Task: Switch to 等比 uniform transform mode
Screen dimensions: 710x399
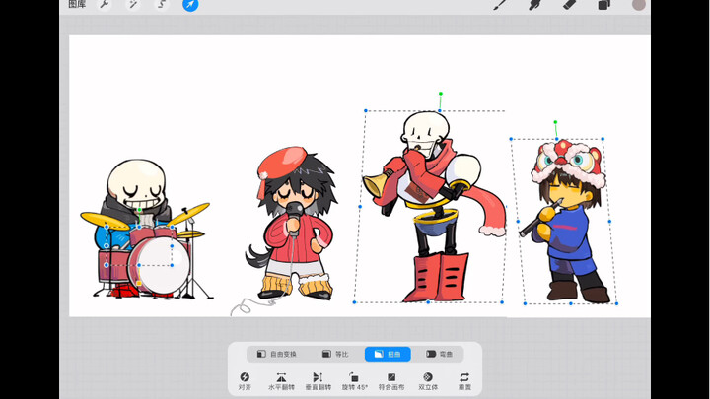Action: click(x=335, y=354)
